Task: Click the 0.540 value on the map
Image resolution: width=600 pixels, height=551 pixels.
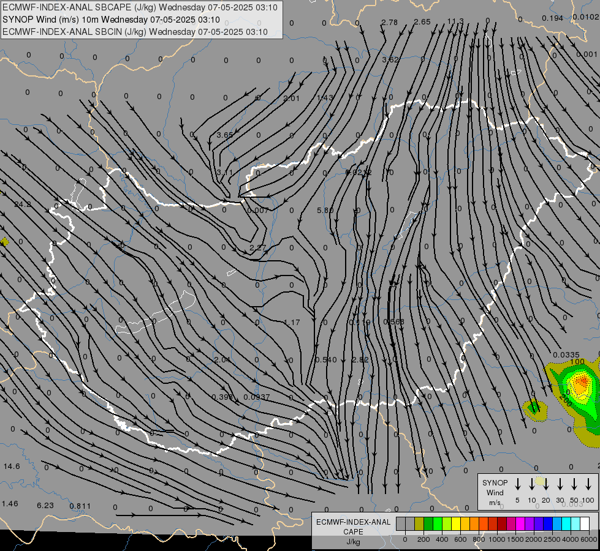Action: pyautogui.click(x=326, y=359)
